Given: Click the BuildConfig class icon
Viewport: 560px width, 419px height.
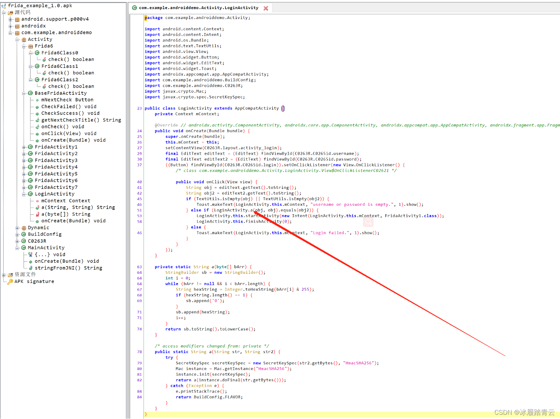Looking at the screenshot, I should pyautogui.click(x=24, y=234).
